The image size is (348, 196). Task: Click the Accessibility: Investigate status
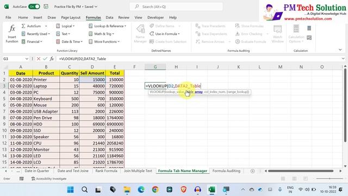[49, 179]
